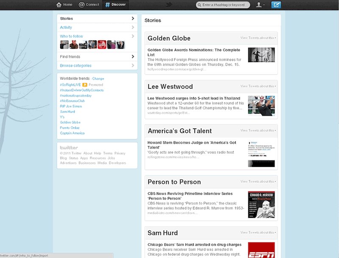Select second suggested user avatar
339x258 pixels.
tap(74, 44)
